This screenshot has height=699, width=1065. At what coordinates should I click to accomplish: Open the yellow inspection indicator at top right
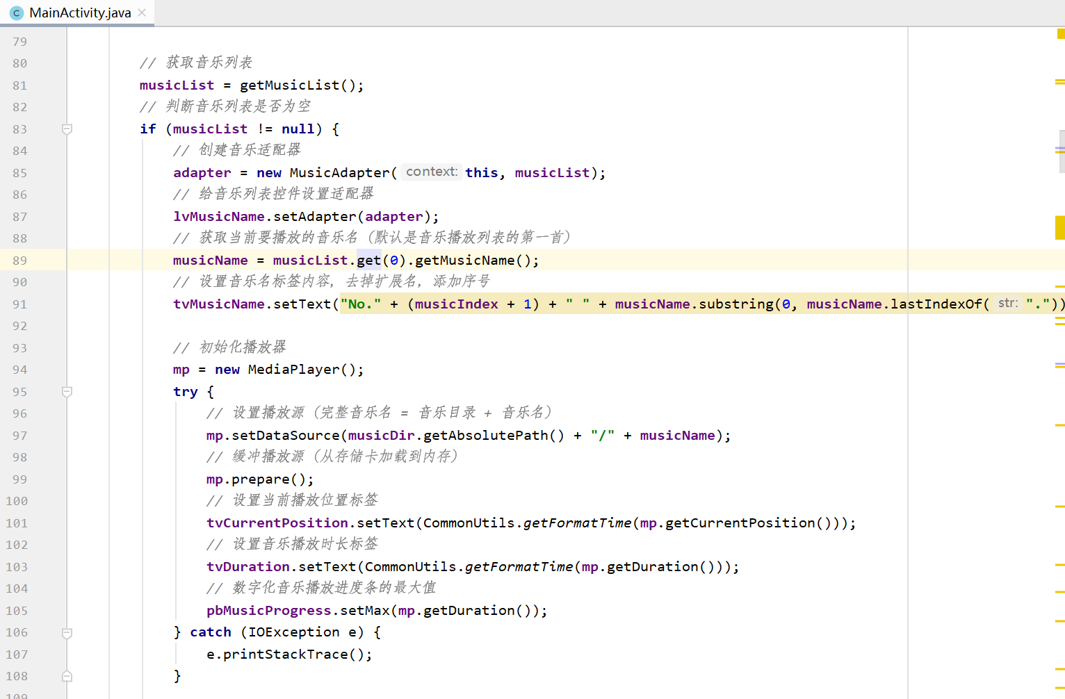point(1061,33)
